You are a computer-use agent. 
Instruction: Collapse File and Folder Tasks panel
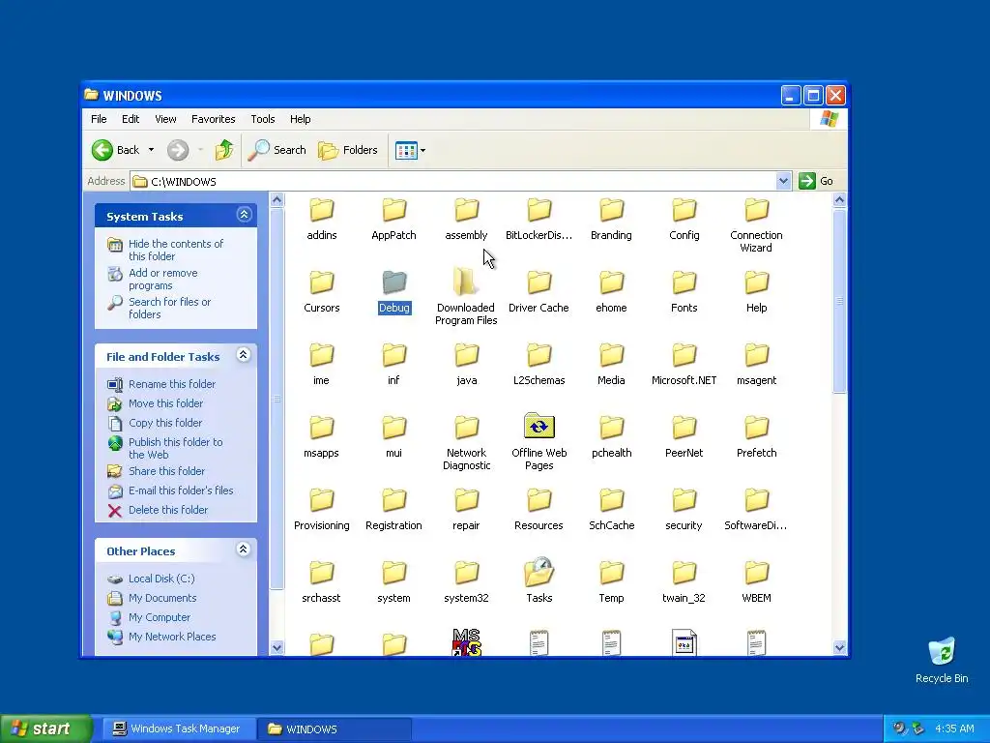(x=243, y=355)
